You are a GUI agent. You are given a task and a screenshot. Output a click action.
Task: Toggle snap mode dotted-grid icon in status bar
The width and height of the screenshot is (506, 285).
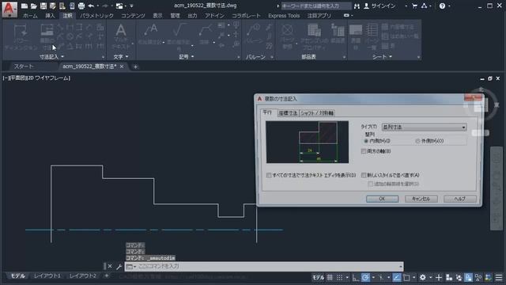[339, 277]
